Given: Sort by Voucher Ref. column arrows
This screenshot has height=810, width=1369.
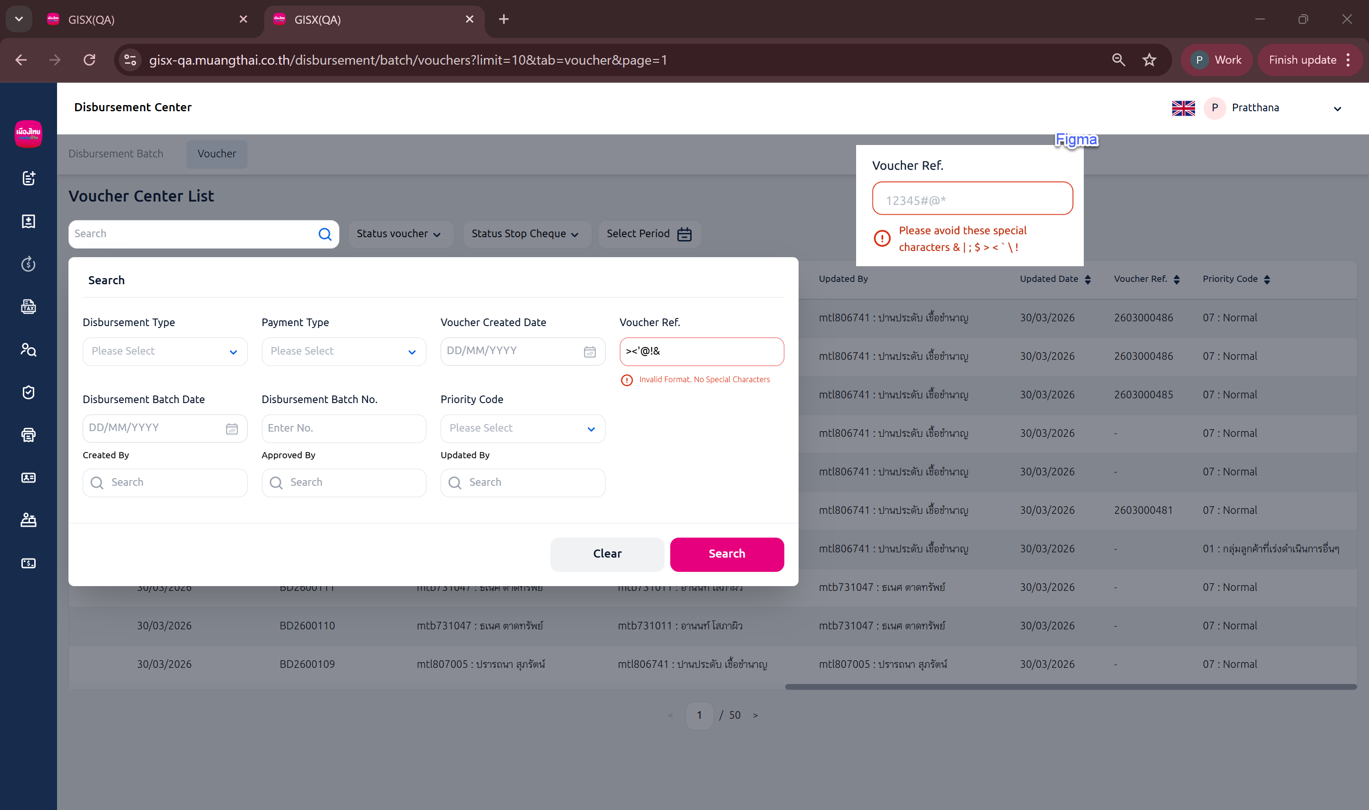Looking at the screenshot, I should [1176, 280].
